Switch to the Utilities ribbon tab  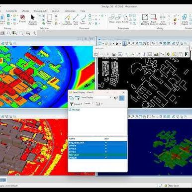(25, 11)
